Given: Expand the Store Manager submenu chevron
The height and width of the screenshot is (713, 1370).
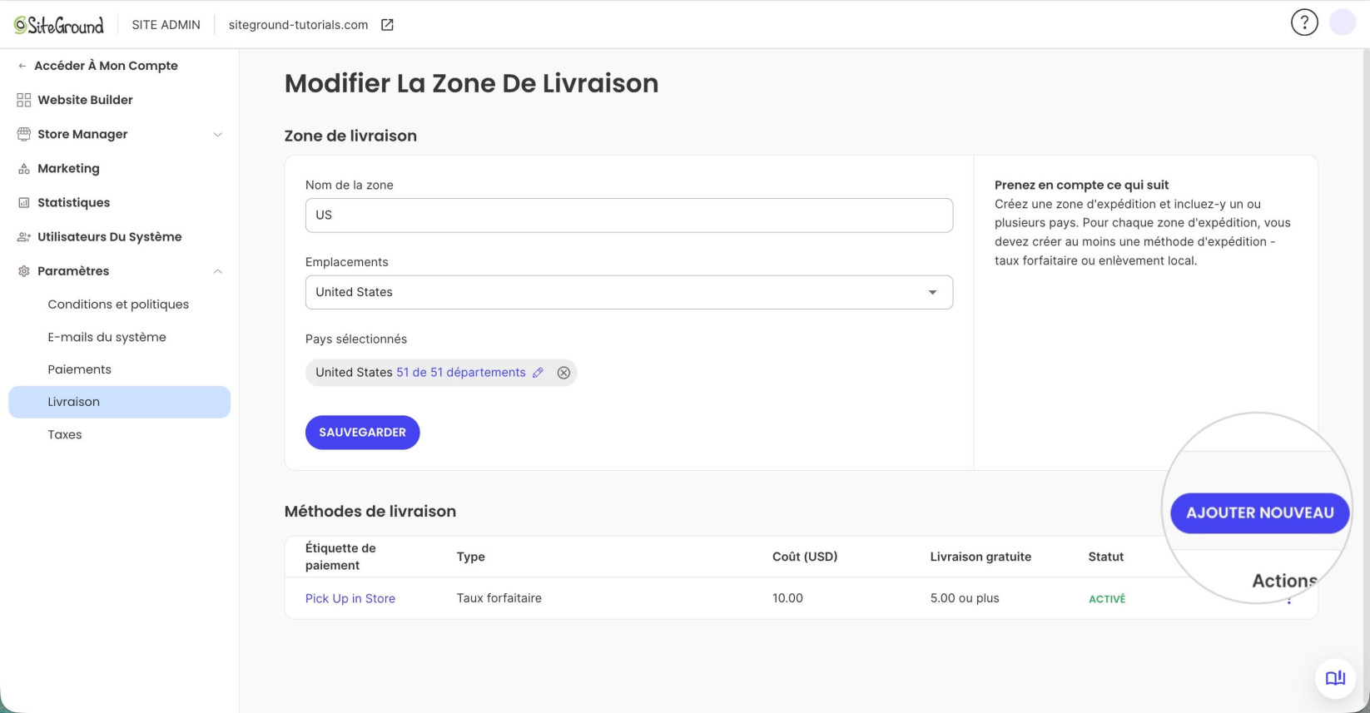Looking at the screenshot, I should (x=217, y=135).
